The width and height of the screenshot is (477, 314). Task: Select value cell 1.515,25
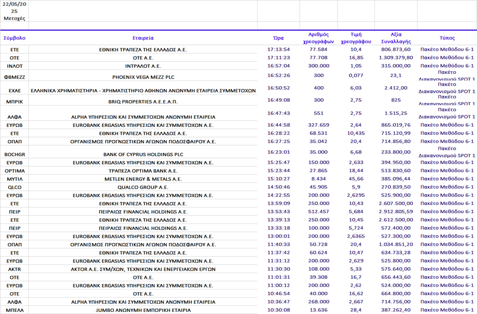[396, 113]
